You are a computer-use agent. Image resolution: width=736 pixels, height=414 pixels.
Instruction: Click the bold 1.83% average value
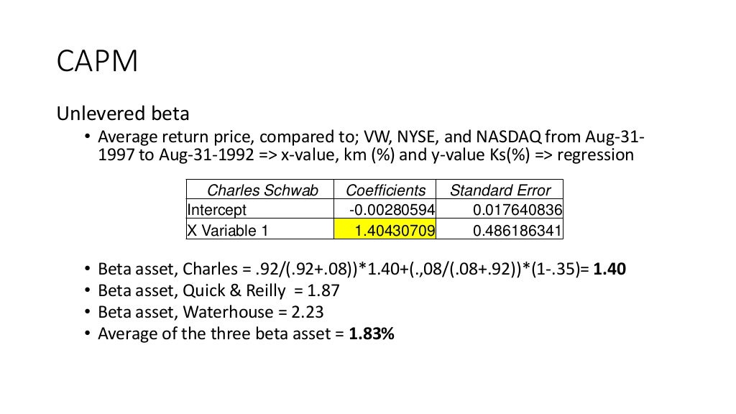(372, 333)
